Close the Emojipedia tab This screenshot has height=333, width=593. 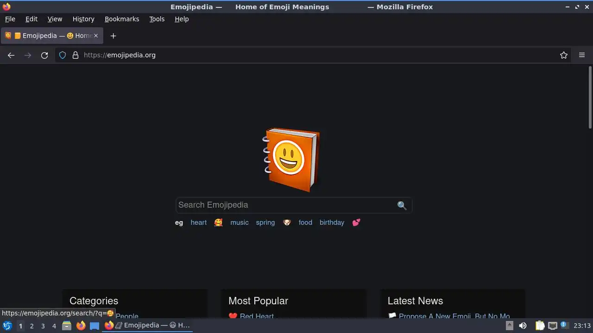click(96, 36)
